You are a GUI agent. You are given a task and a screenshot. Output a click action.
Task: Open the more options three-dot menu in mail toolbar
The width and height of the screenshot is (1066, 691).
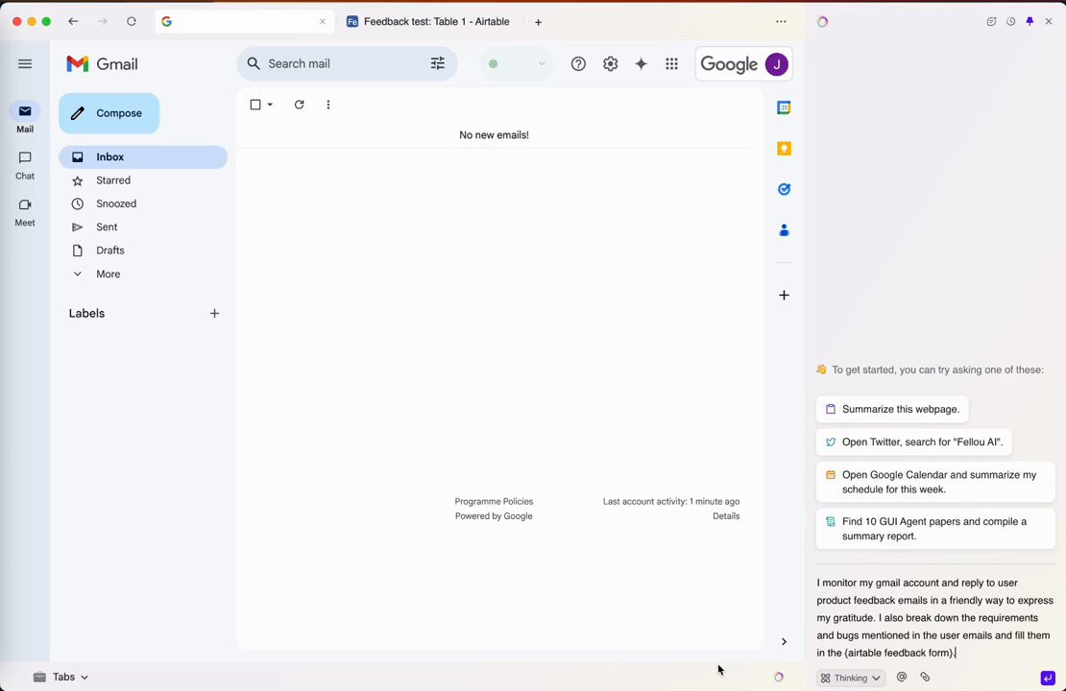(x=328, y=105)
